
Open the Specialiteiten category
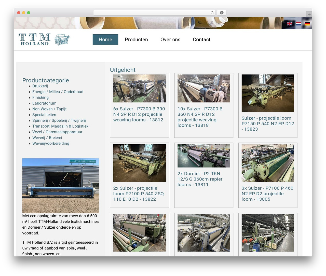pos(44,115)
